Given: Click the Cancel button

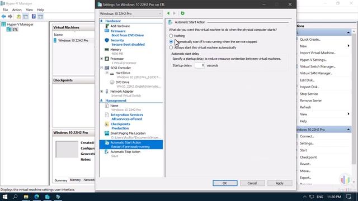Looking at the screenshot, I should 252,183.
